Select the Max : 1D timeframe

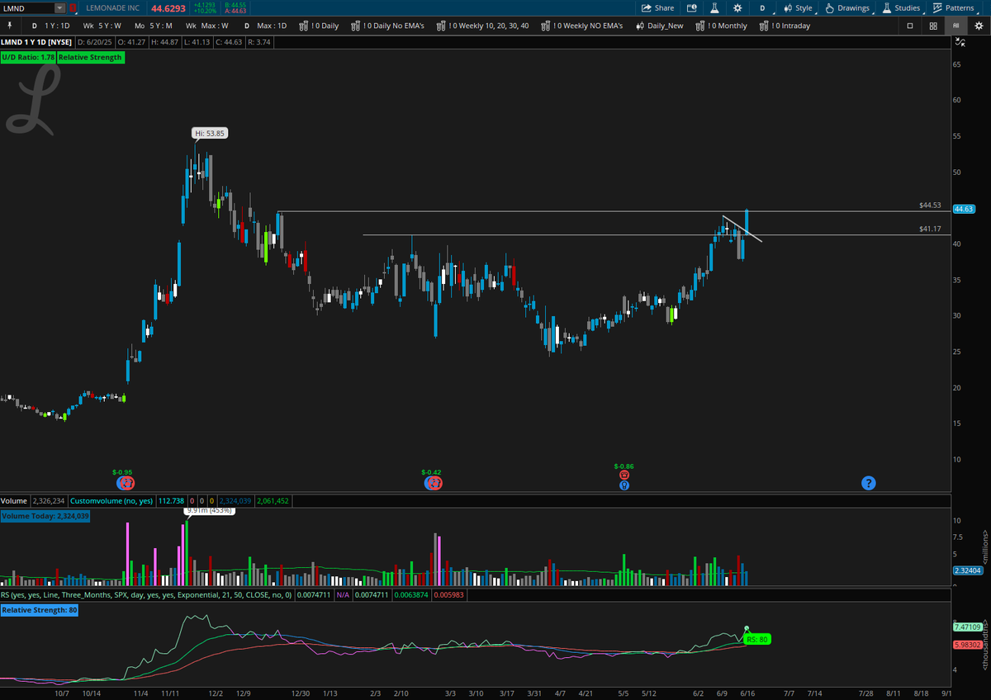tap(265, 26)
